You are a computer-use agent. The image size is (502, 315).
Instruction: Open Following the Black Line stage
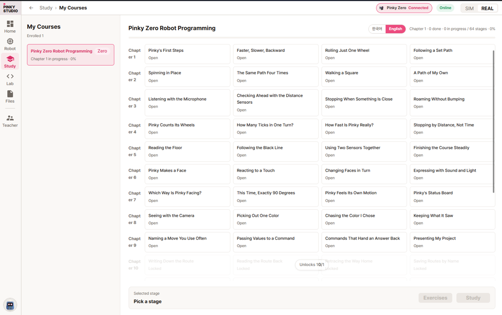276,152
